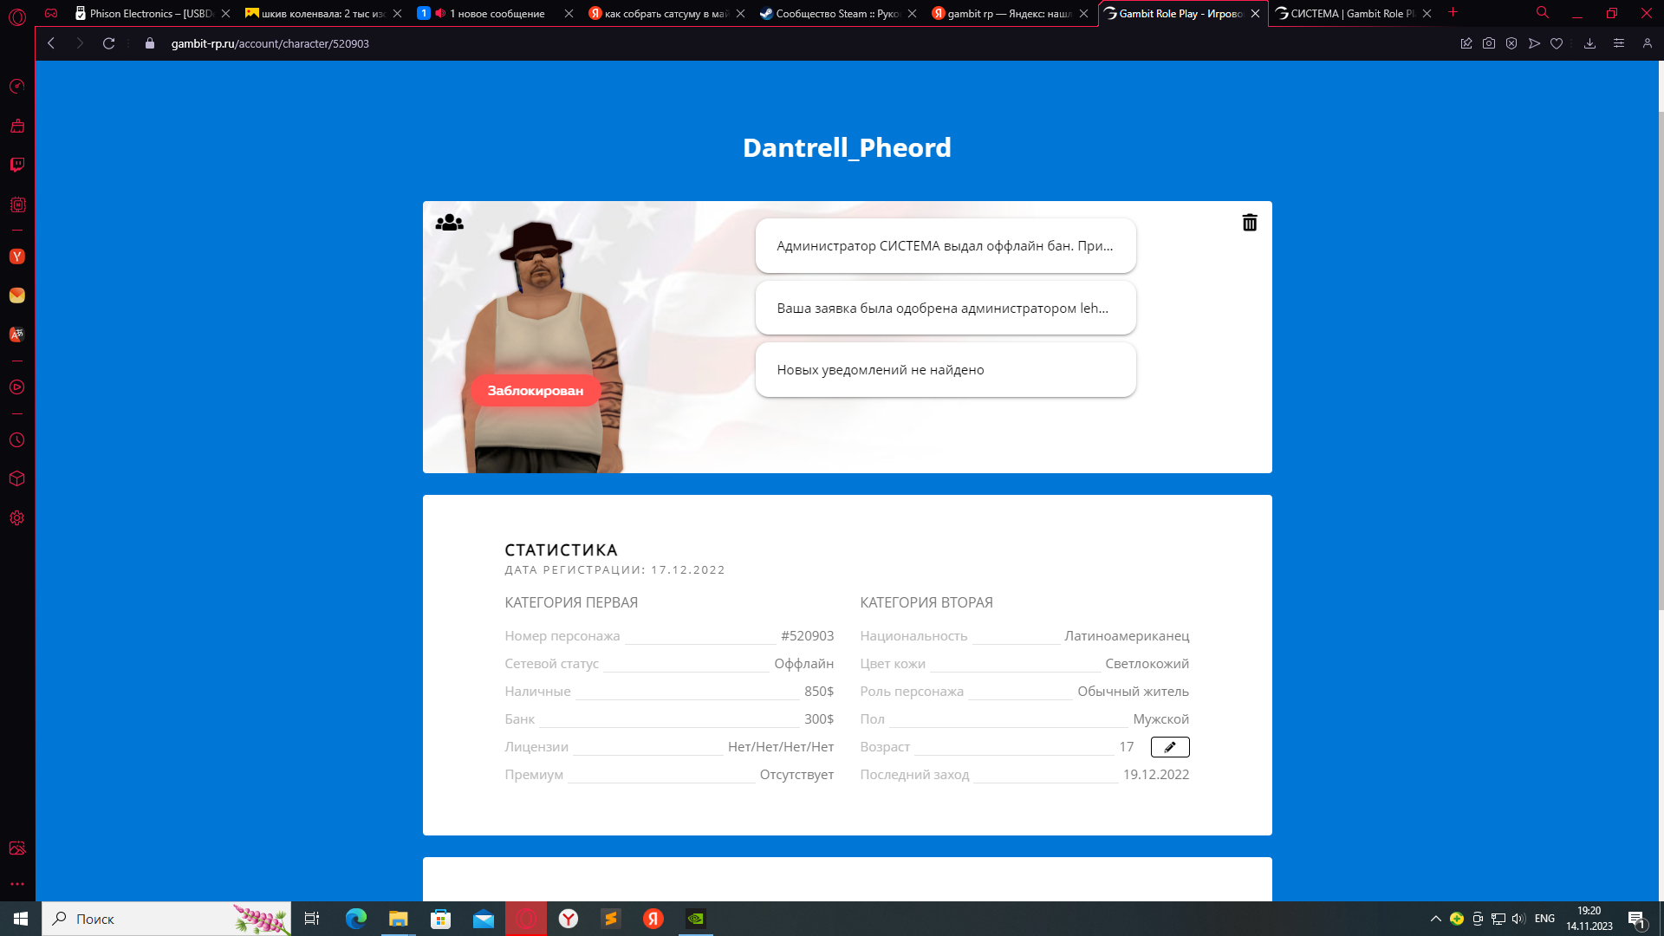Click the group users icon on character card
1664x936 pixels.
[x=449, y=223]
